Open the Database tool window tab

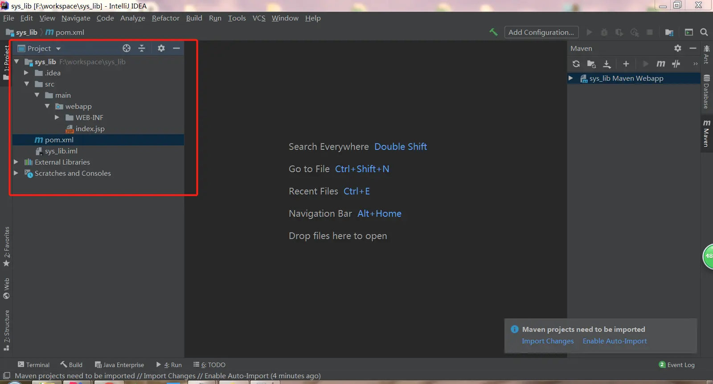click(x=706, y=92)
